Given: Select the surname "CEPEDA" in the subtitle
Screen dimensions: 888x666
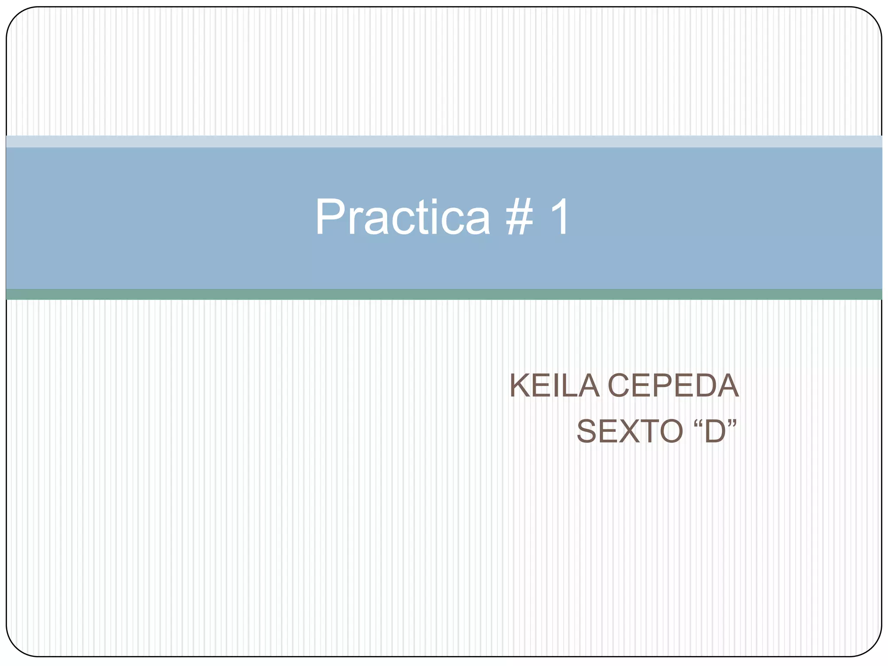Looking at the screenshot, I should [x=673, y=385].
